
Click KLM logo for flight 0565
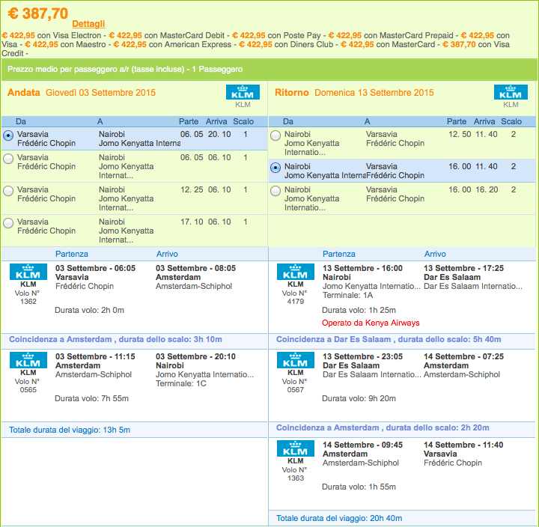click(28, 360)
